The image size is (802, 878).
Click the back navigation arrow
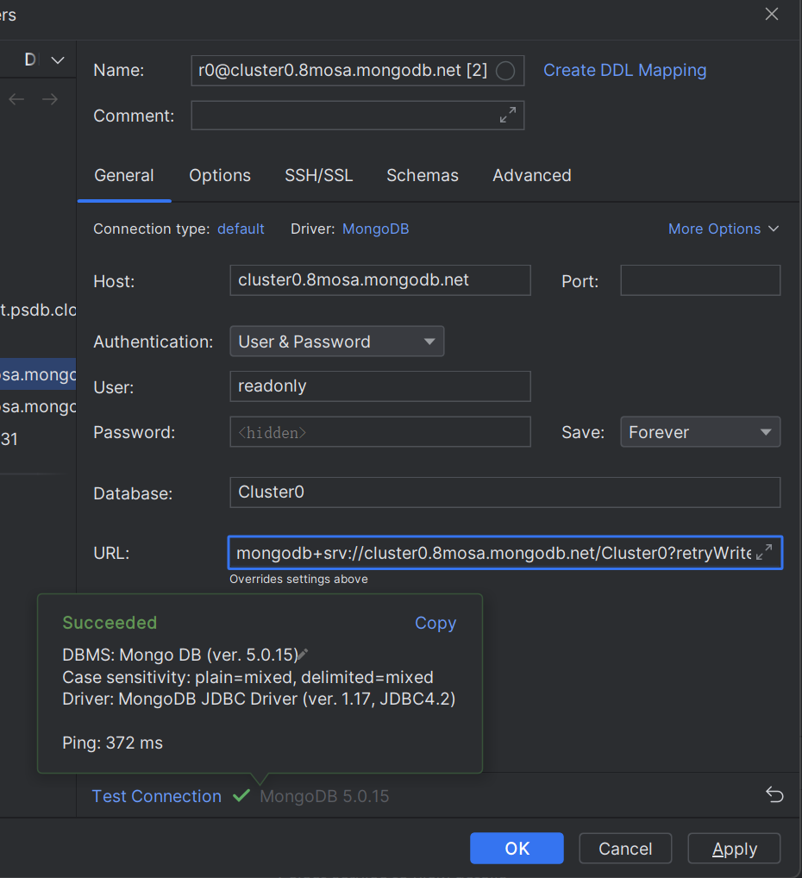click(16, 98)
